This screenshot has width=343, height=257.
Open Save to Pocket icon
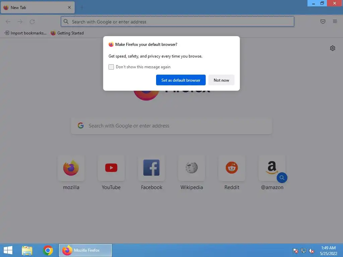[x=323, y=21]
